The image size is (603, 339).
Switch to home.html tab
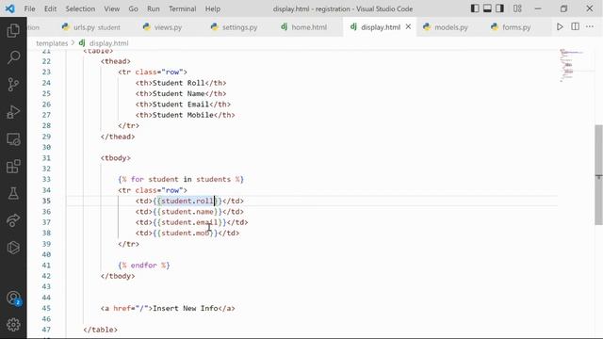point(303,27)
